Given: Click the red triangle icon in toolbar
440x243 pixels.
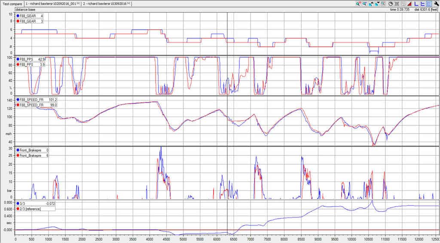Looking at the screenshot, I should (x=409, y=3).
